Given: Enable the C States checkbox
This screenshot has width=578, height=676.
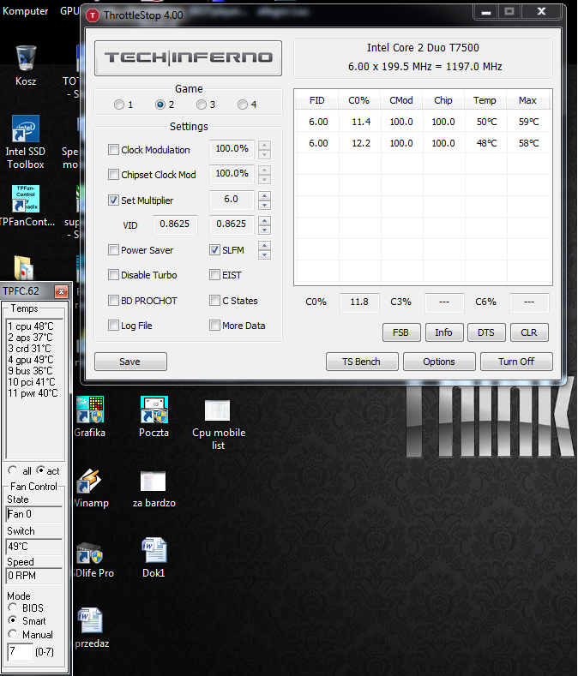Looking at the screenshot, I should [x=214, y=300].
